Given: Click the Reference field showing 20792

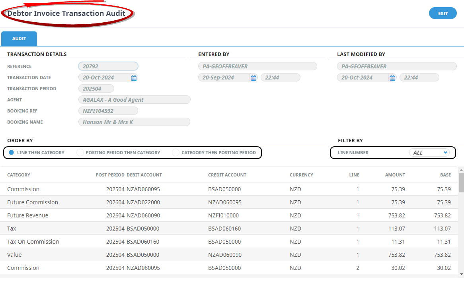Looking at the screenshot, I should point(108,66).
